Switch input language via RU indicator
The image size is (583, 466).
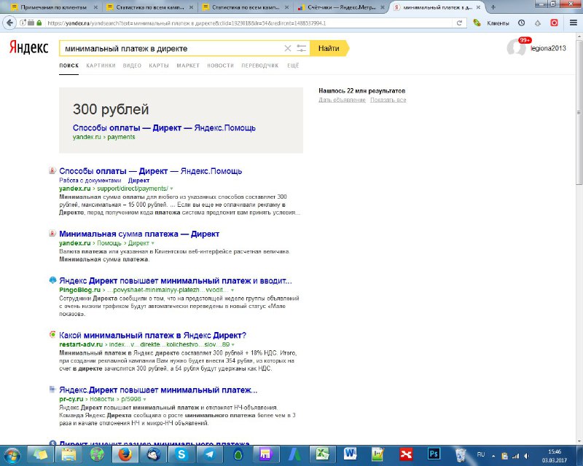click(481, 455)
